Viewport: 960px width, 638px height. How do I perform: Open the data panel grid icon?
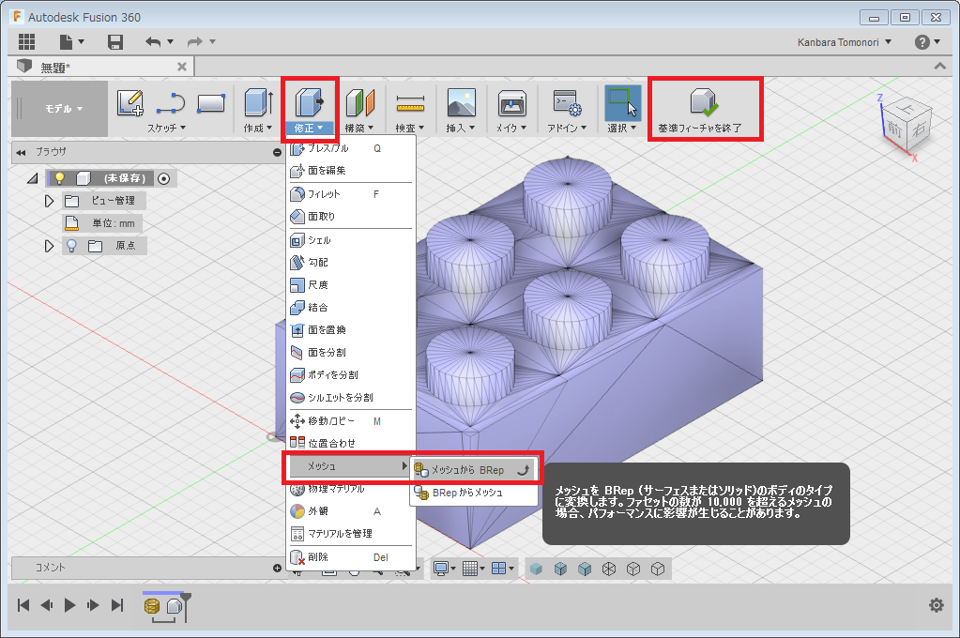point(26,41)
